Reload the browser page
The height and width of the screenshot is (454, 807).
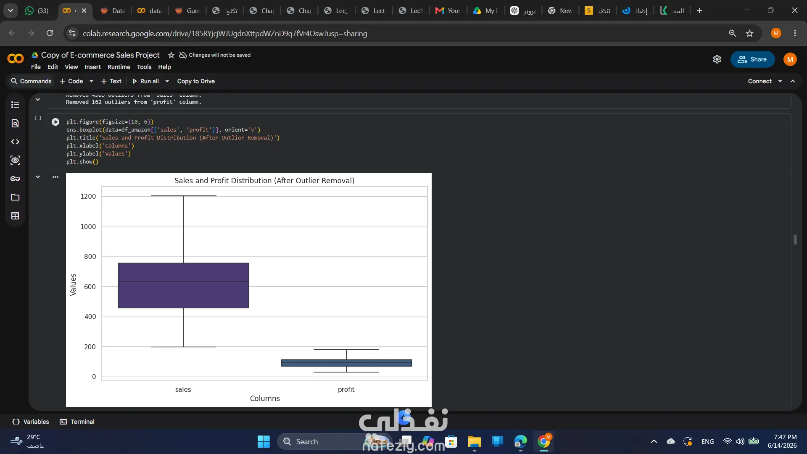click(x=50, y=33)
